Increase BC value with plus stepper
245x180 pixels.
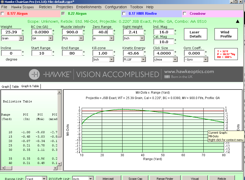[x=53, y=31]
